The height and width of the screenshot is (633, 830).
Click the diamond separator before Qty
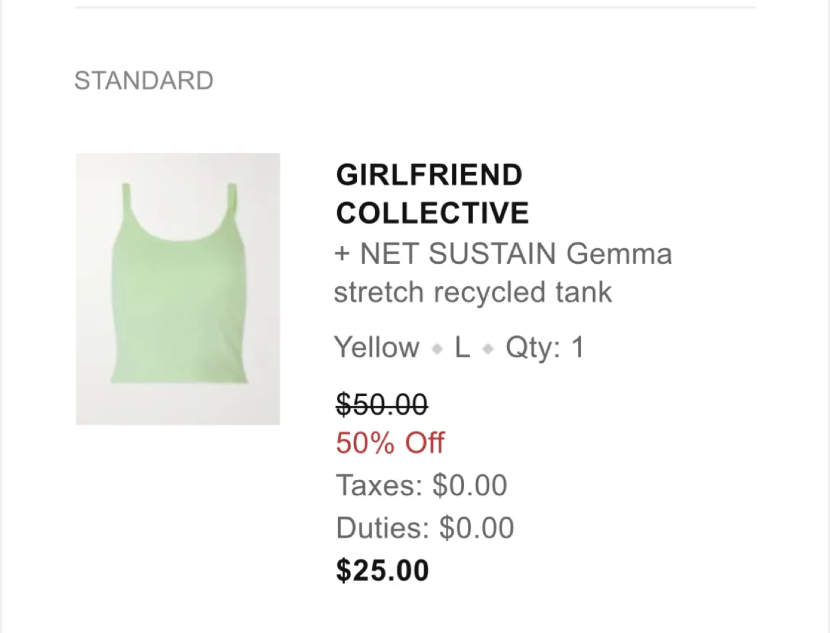click(488, 349)
